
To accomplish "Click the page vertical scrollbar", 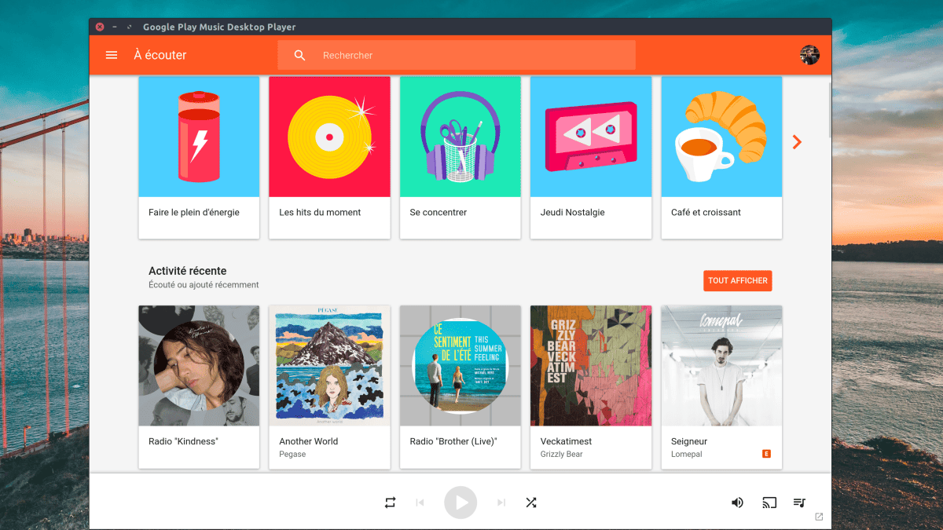I will click(x=829, y=110).
